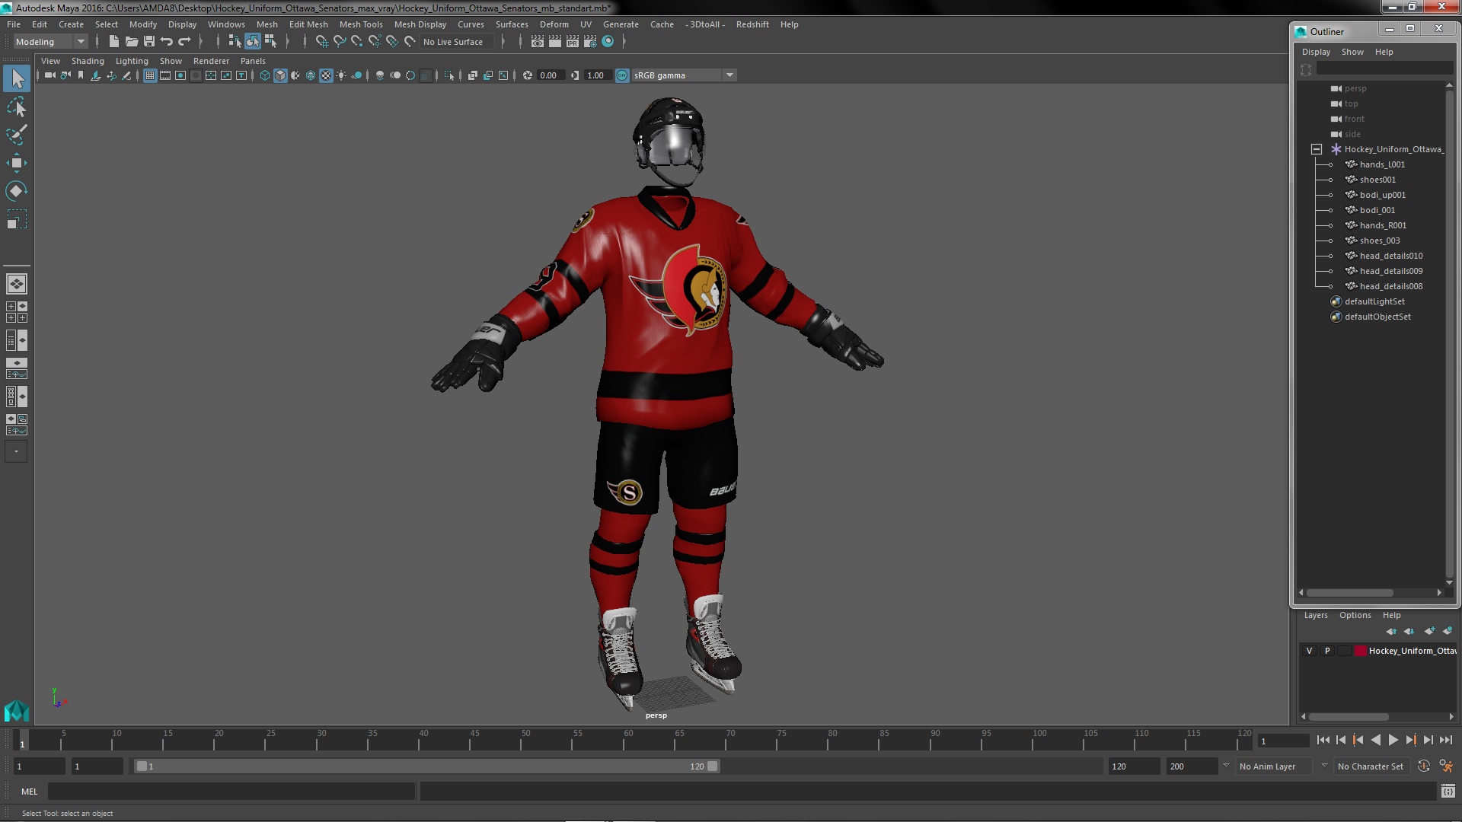Redo the last undone action

click(x=184, y=42)
